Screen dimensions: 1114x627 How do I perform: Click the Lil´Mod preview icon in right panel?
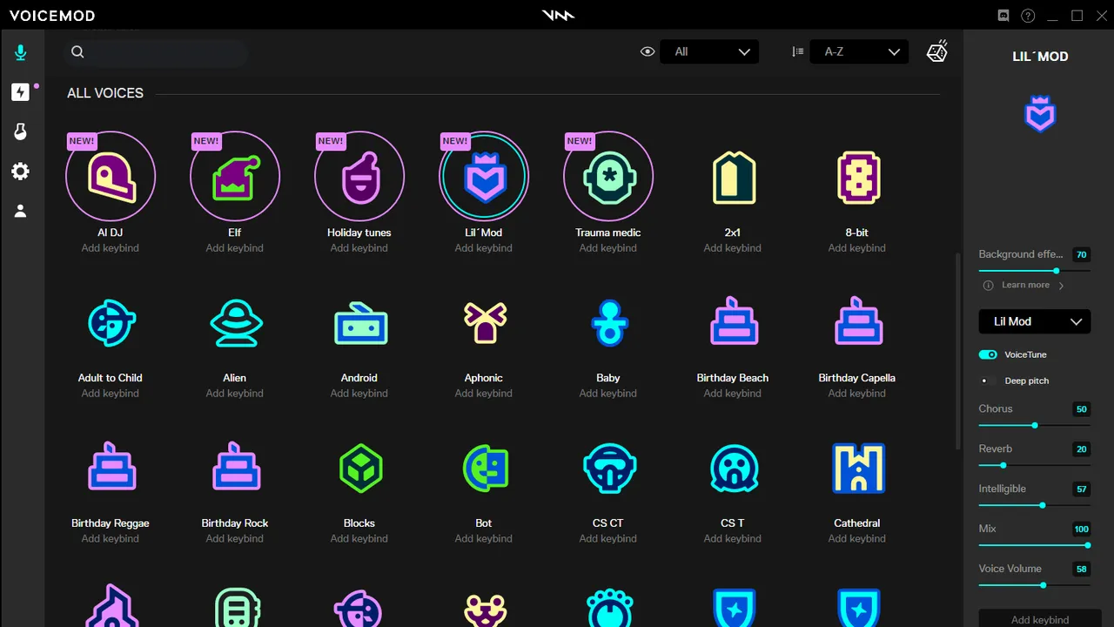click(x=1040, y=114)
